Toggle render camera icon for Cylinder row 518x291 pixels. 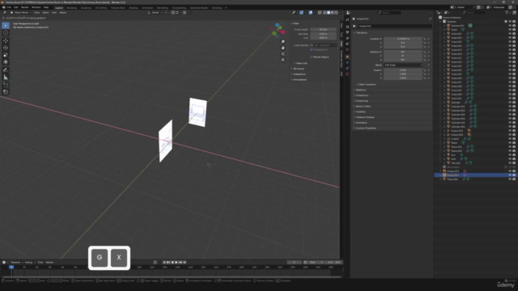point(514,103)
